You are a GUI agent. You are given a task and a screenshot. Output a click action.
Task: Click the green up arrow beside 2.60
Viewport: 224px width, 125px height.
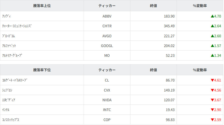tap(212, 36)
